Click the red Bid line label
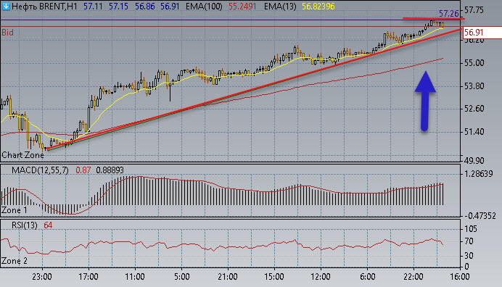 [8, 33]
